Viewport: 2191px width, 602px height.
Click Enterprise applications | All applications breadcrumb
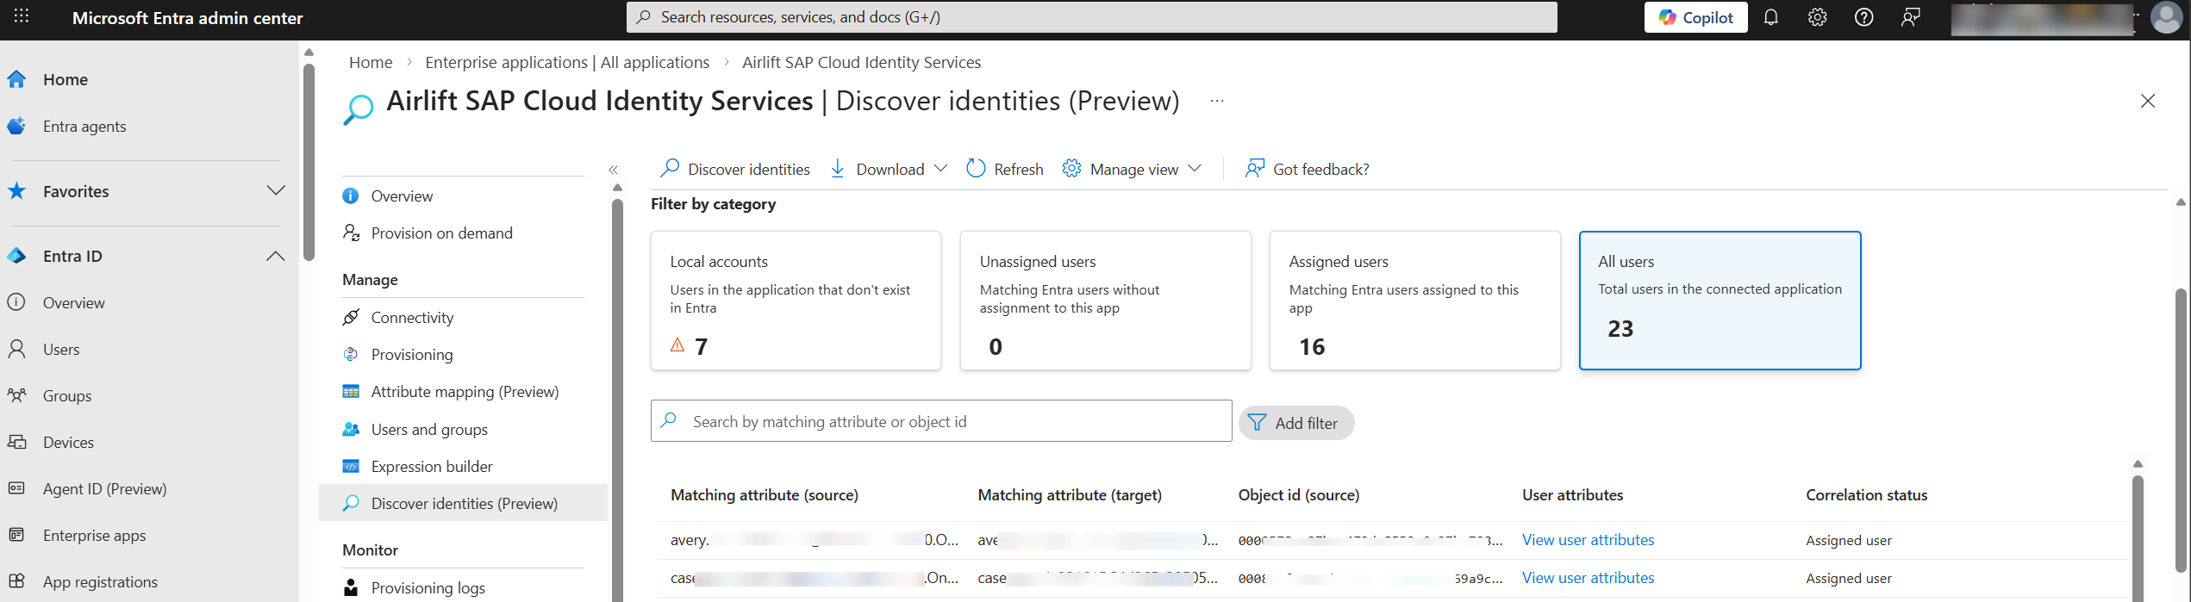567,62
